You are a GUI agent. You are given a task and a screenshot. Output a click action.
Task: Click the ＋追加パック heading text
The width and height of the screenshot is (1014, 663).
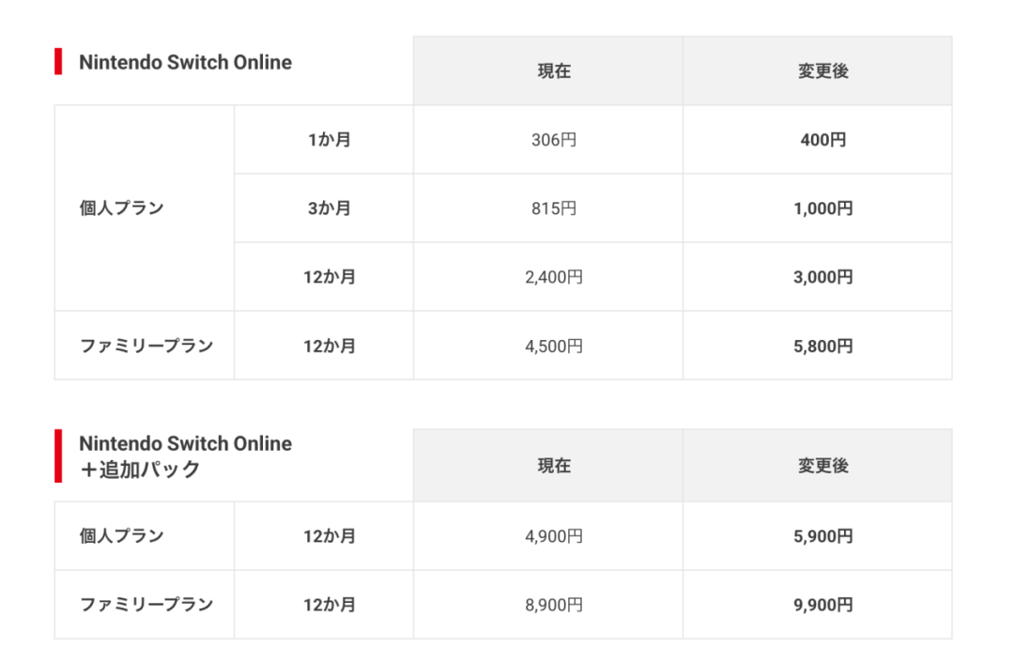click(x=140, y=470)
